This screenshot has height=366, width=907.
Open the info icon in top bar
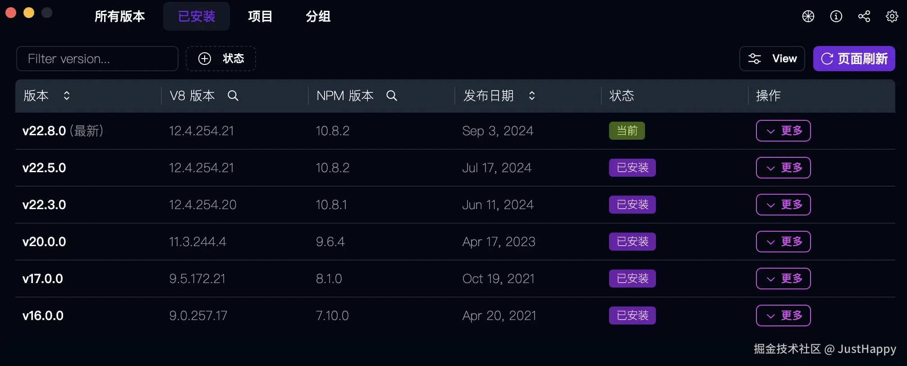point(836,17)
